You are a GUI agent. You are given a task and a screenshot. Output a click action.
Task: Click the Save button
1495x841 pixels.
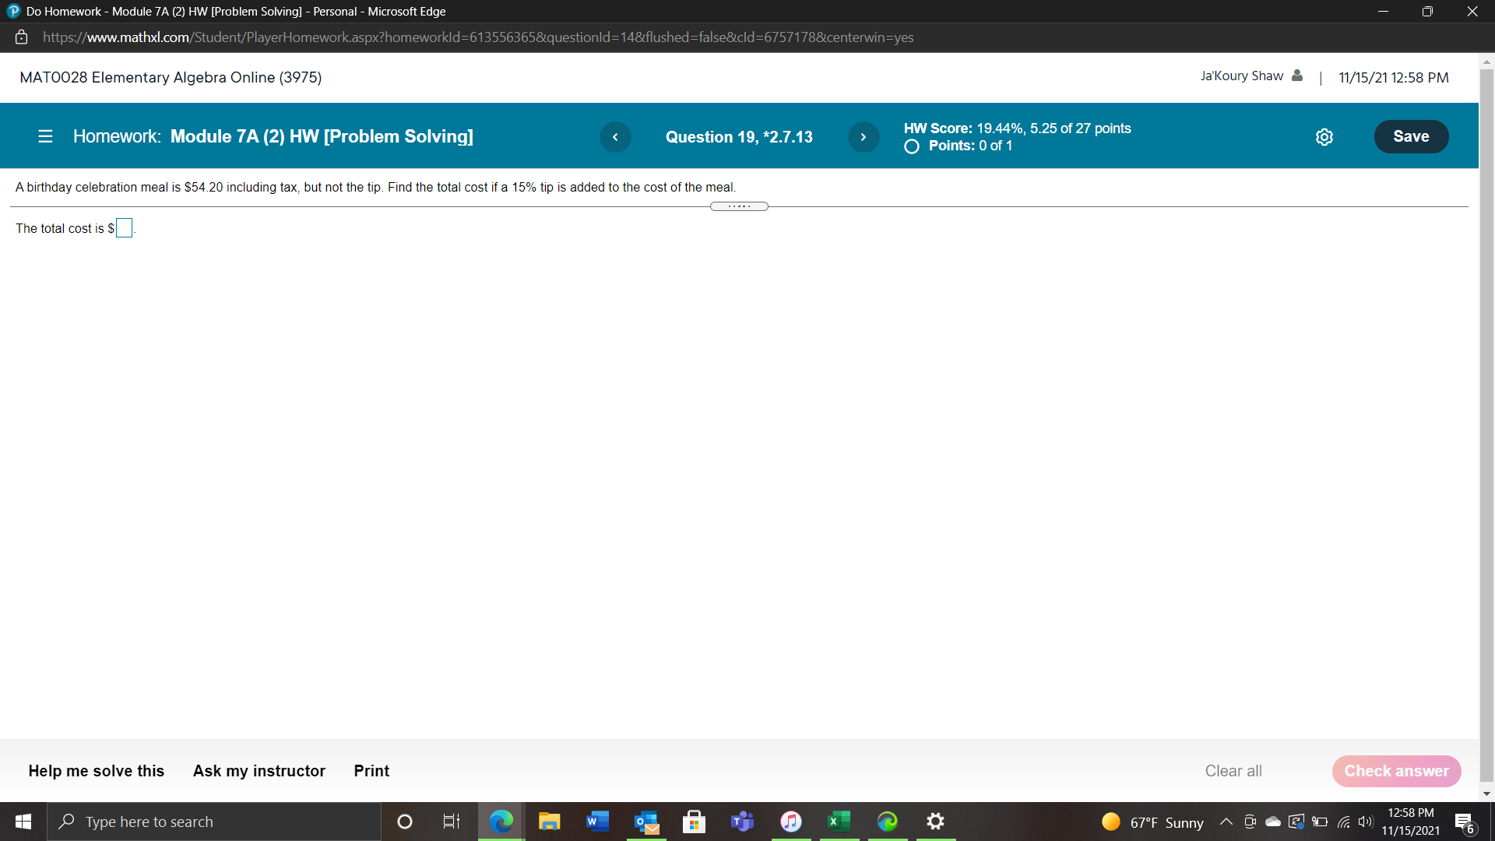(x=1411, y=135)
